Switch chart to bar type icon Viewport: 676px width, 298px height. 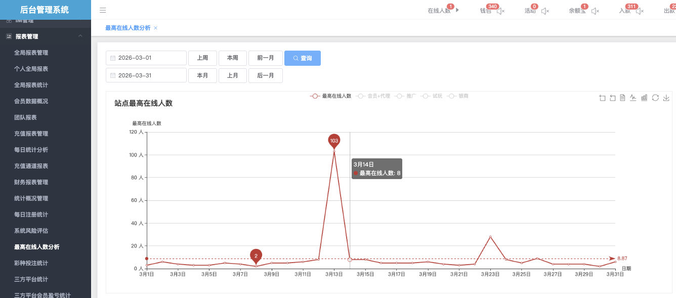point(644,98)
